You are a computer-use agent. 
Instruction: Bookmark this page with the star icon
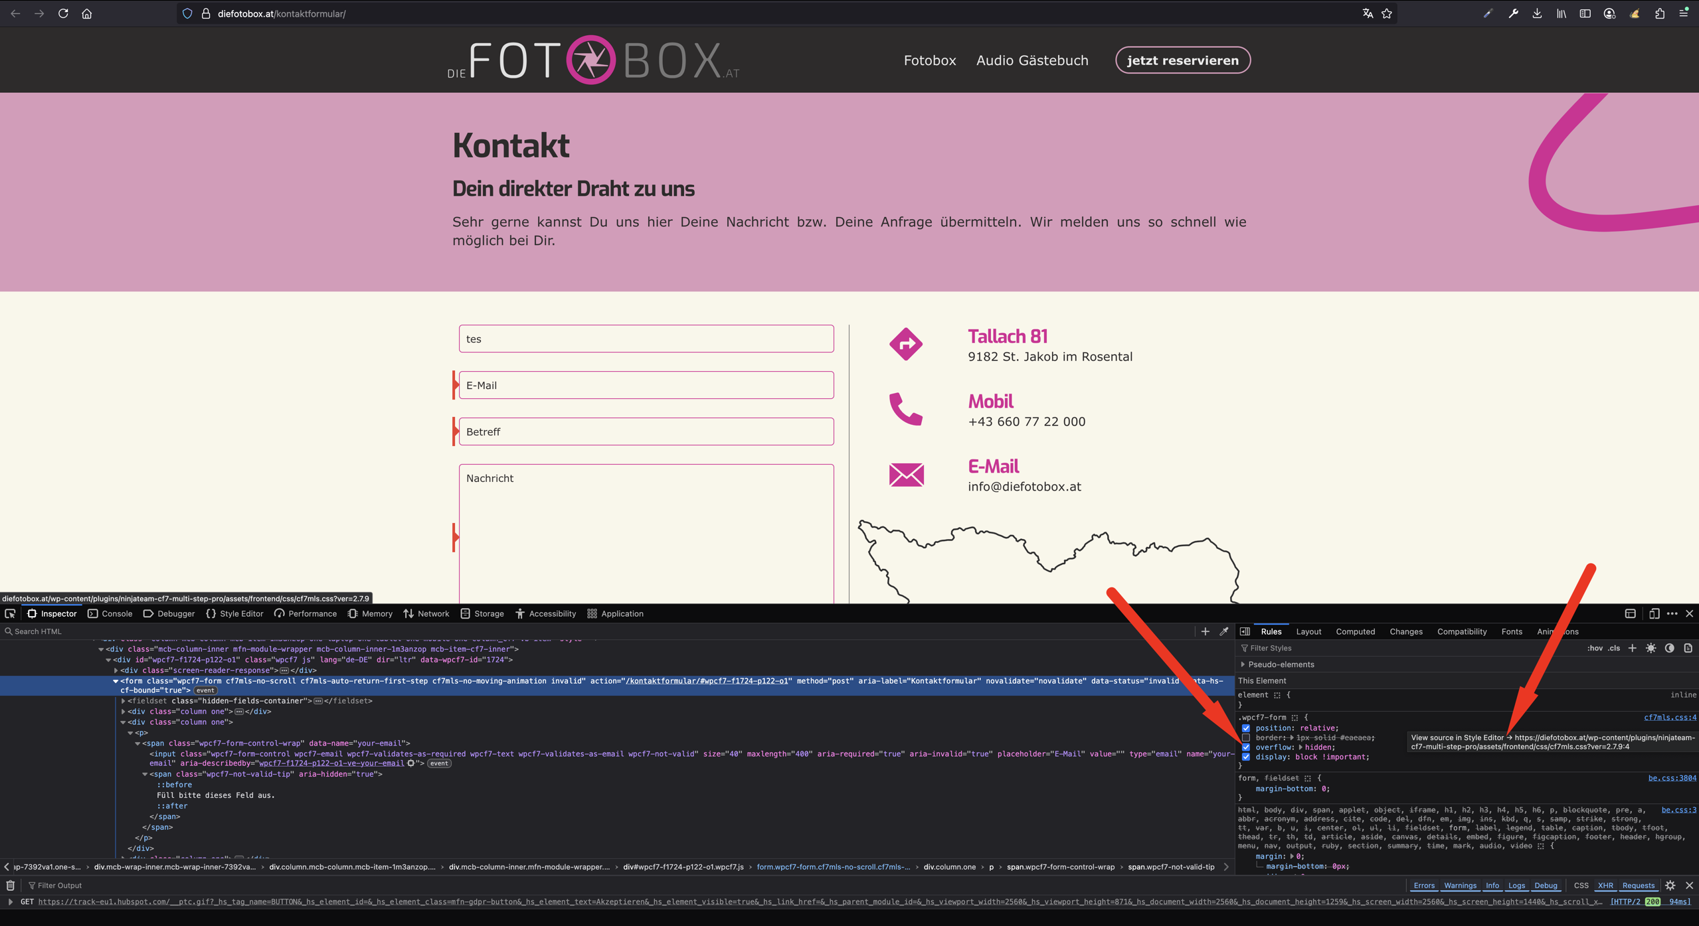(x=1387, y=13)
